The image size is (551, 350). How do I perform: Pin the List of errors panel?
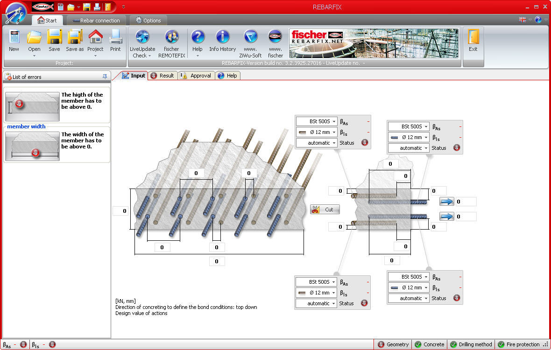[105, 76]
